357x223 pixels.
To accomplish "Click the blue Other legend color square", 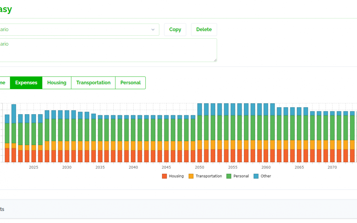I will point(256,176).
